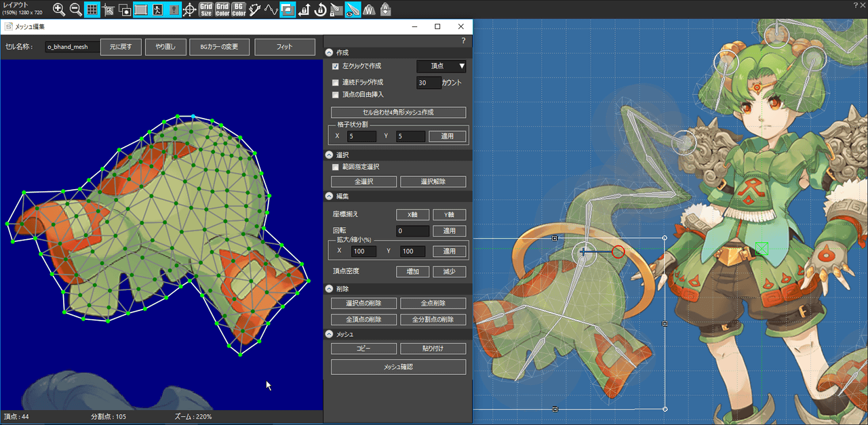This screenshot has height=425, width=868.
Task: Toggle the frame border display icon
Action: [x=141, y=9]
